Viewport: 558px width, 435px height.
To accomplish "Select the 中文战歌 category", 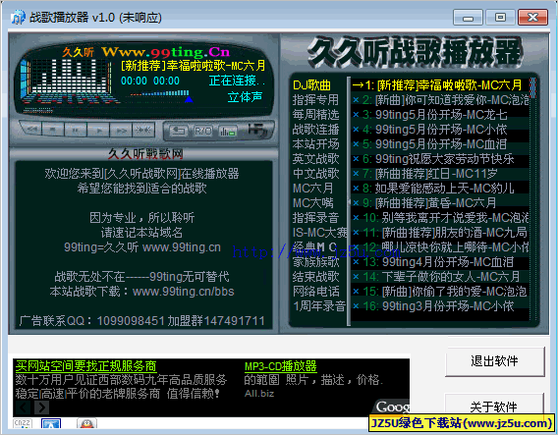I will (x=315, y=174).
